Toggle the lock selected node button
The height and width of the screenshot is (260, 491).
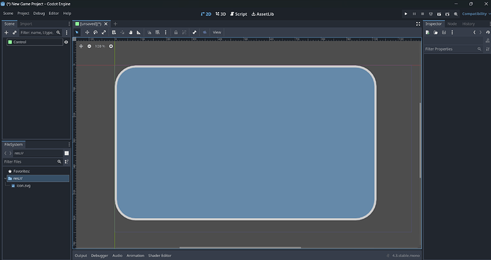(176, 32)
